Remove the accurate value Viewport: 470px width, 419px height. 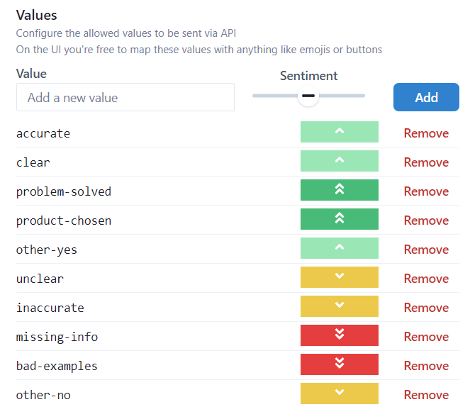[x=426, y=133]
